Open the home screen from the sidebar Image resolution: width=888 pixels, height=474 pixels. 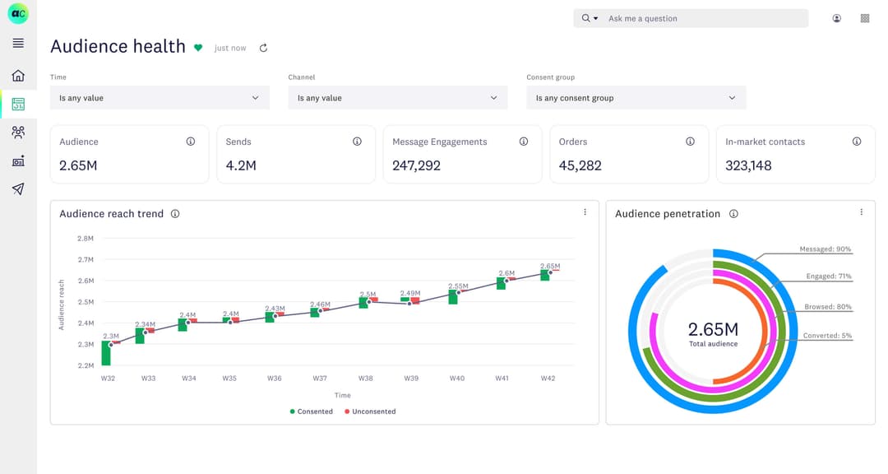click(x=17, y=75)
